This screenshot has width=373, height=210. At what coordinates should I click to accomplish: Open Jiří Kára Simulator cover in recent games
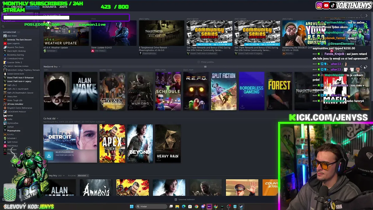(x=112, y=91)
